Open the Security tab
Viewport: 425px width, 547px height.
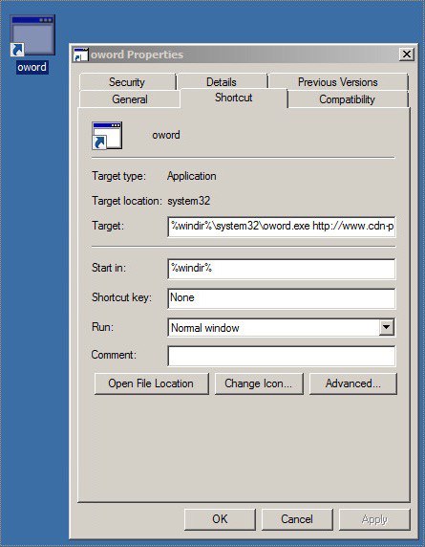point(127,82)
